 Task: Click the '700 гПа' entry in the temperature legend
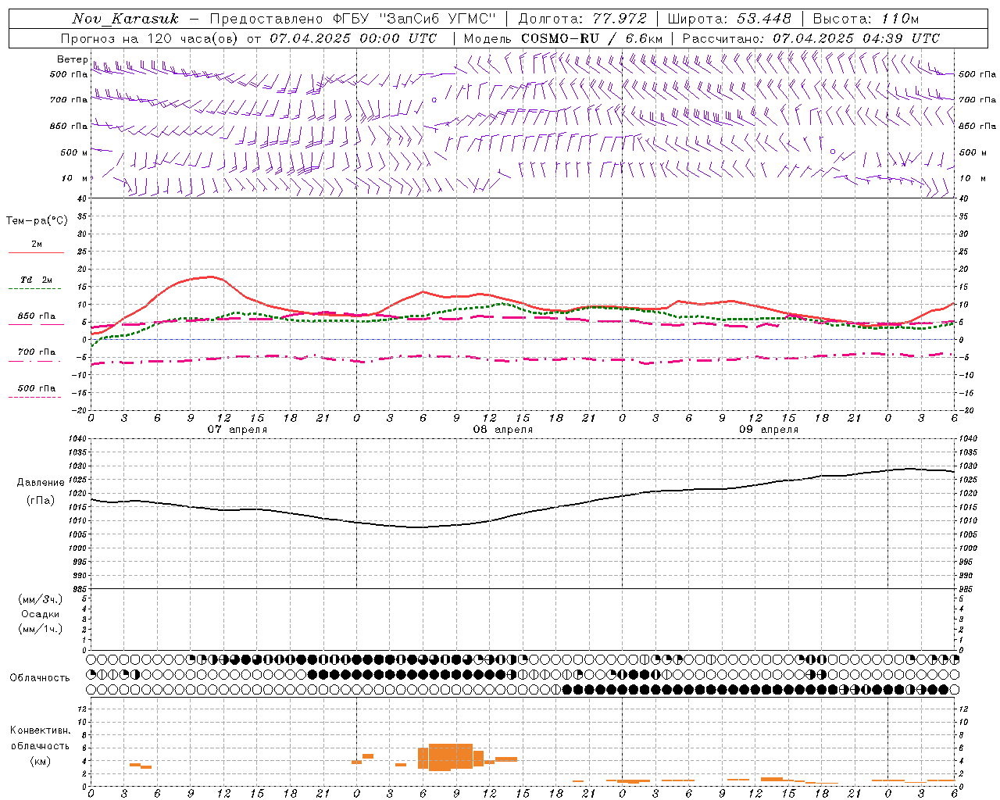(37, 352)
